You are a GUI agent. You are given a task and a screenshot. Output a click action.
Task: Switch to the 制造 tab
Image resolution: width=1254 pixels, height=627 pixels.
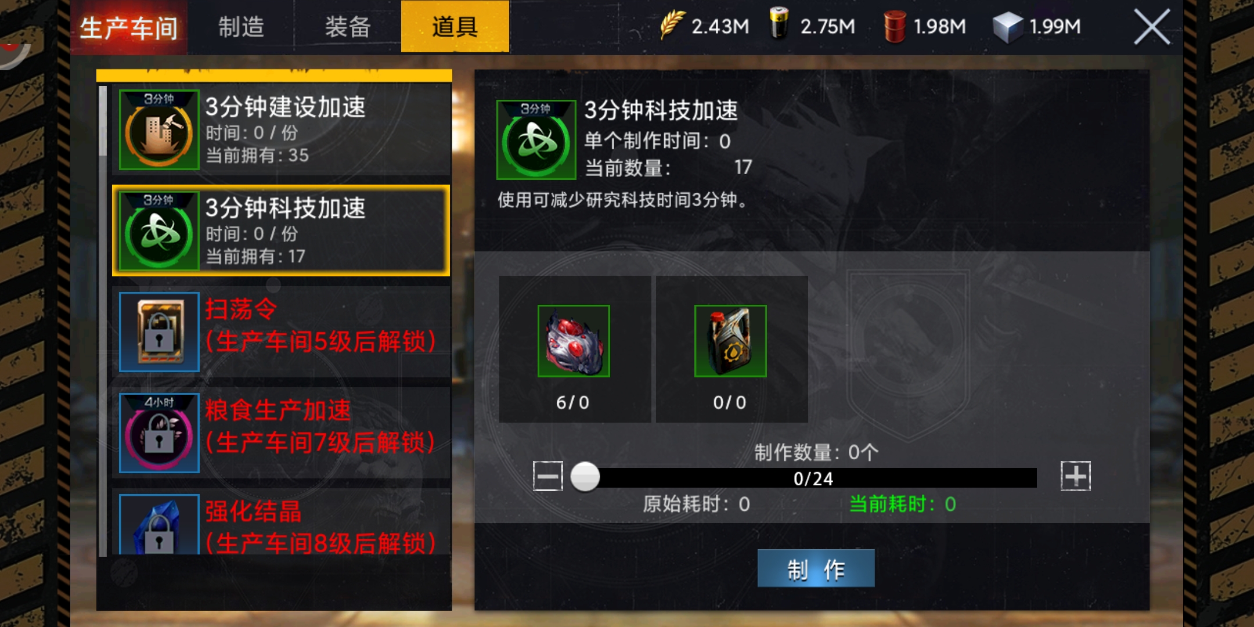[241, 27]
